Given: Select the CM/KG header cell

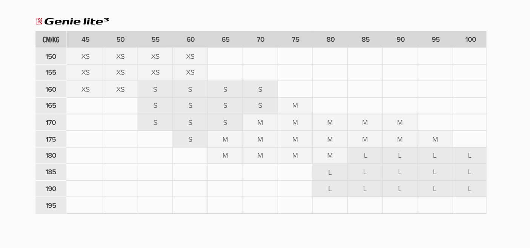Looking at the screenshot, I should point(51,40).
